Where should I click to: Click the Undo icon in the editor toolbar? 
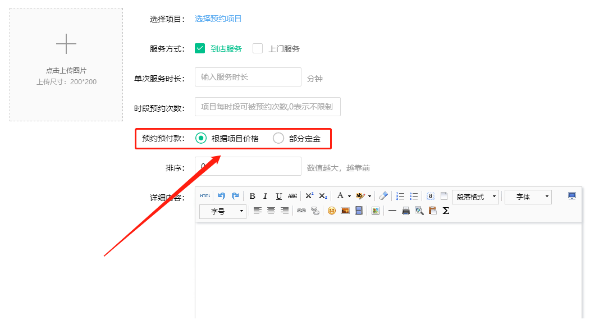click(222, 195)
